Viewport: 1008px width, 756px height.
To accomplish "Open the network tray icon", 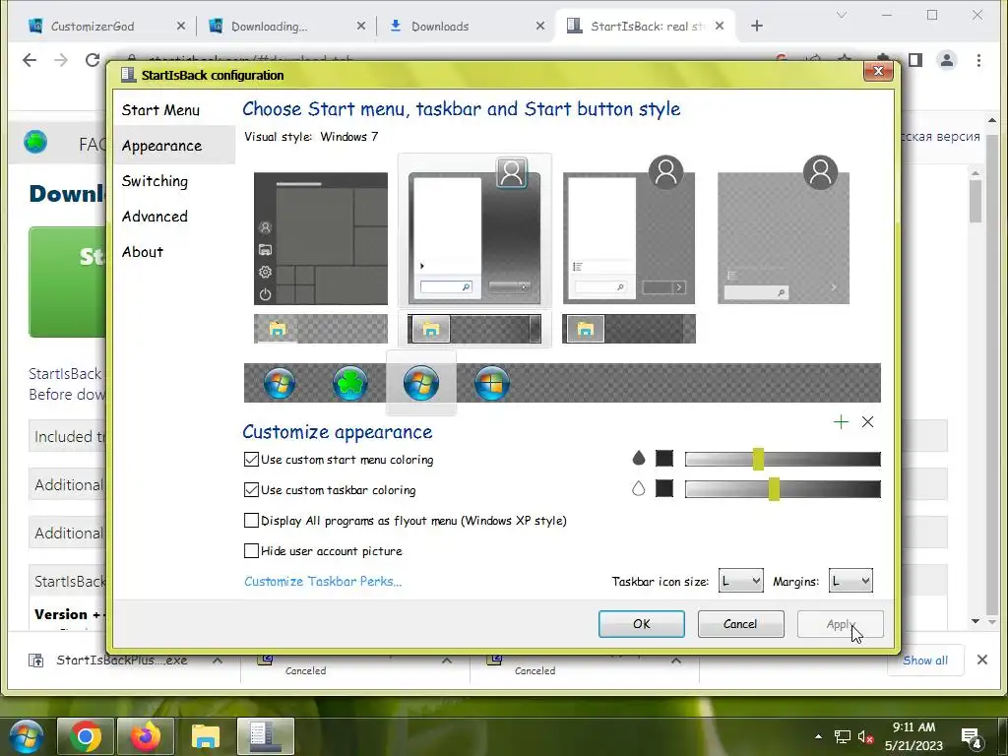I will (x=843, y=736).
